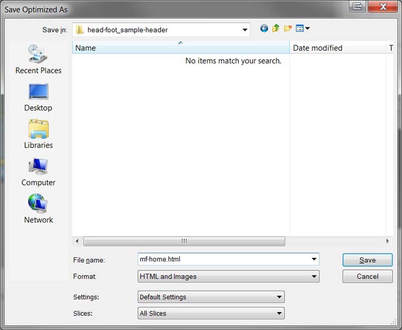Click the folder icon in Save in box
This screenshot has height=330, width=402.
[x=80, y=30]
